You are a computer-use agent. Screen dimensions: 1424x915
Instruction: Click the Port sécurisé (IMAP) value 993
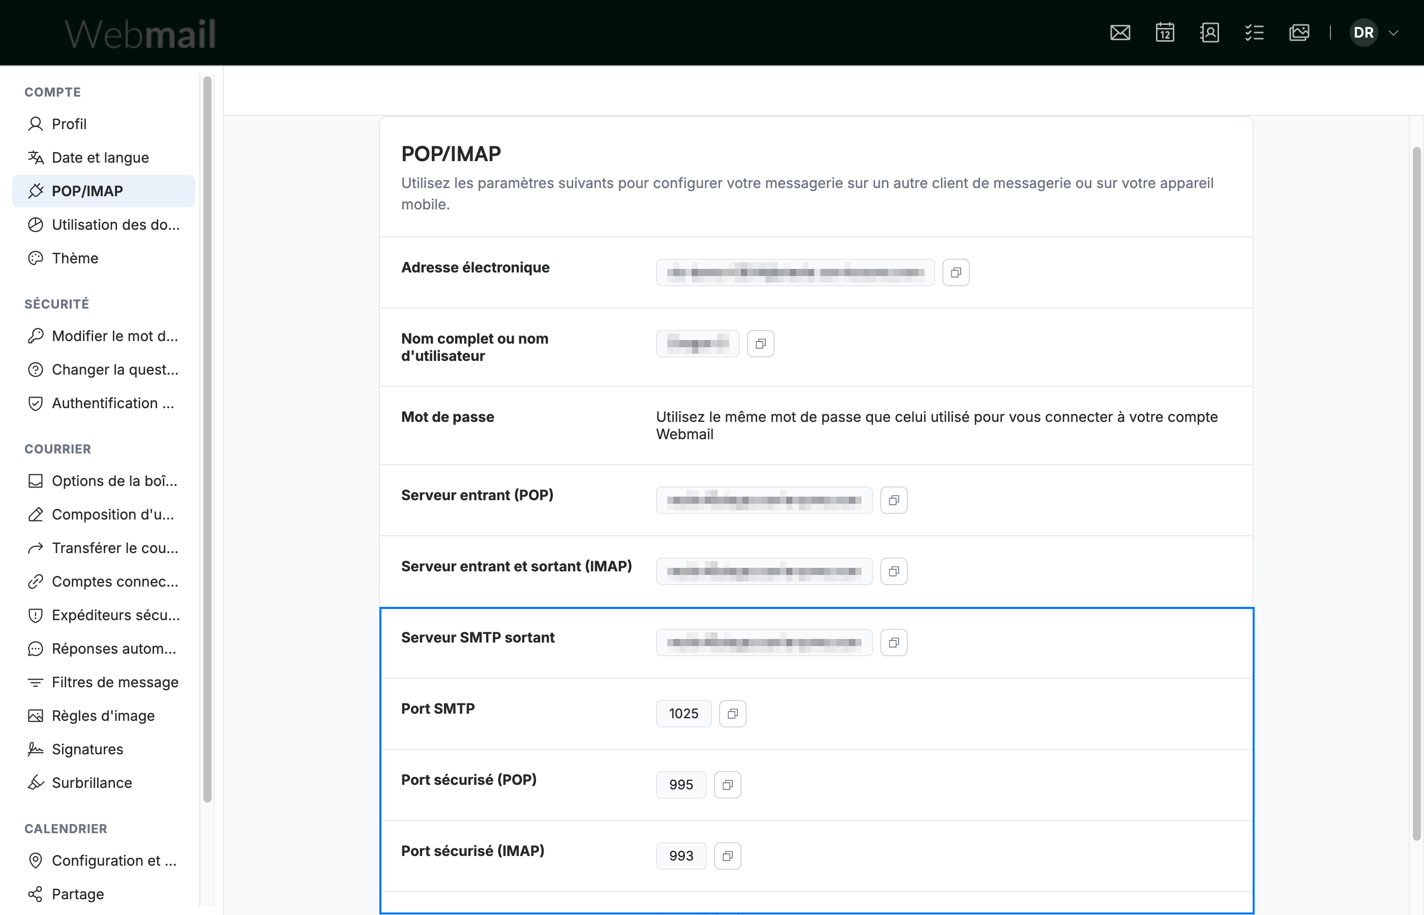point(681,856)
